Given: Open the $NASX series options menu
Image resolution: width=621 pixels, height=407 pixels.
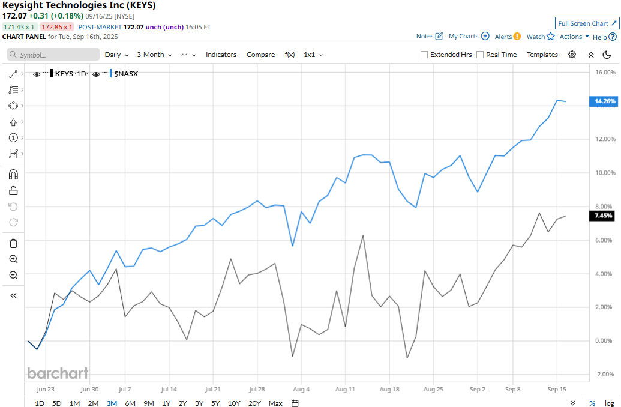Looking at the screenshot, I should pos(105,73).
